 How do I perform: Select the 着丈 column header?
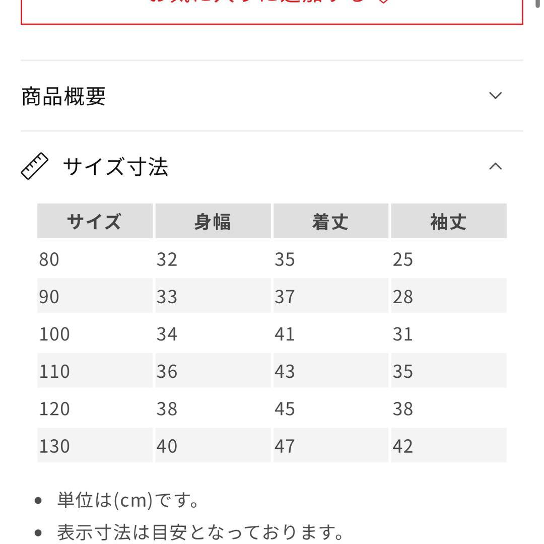click(x=330, y=221)
